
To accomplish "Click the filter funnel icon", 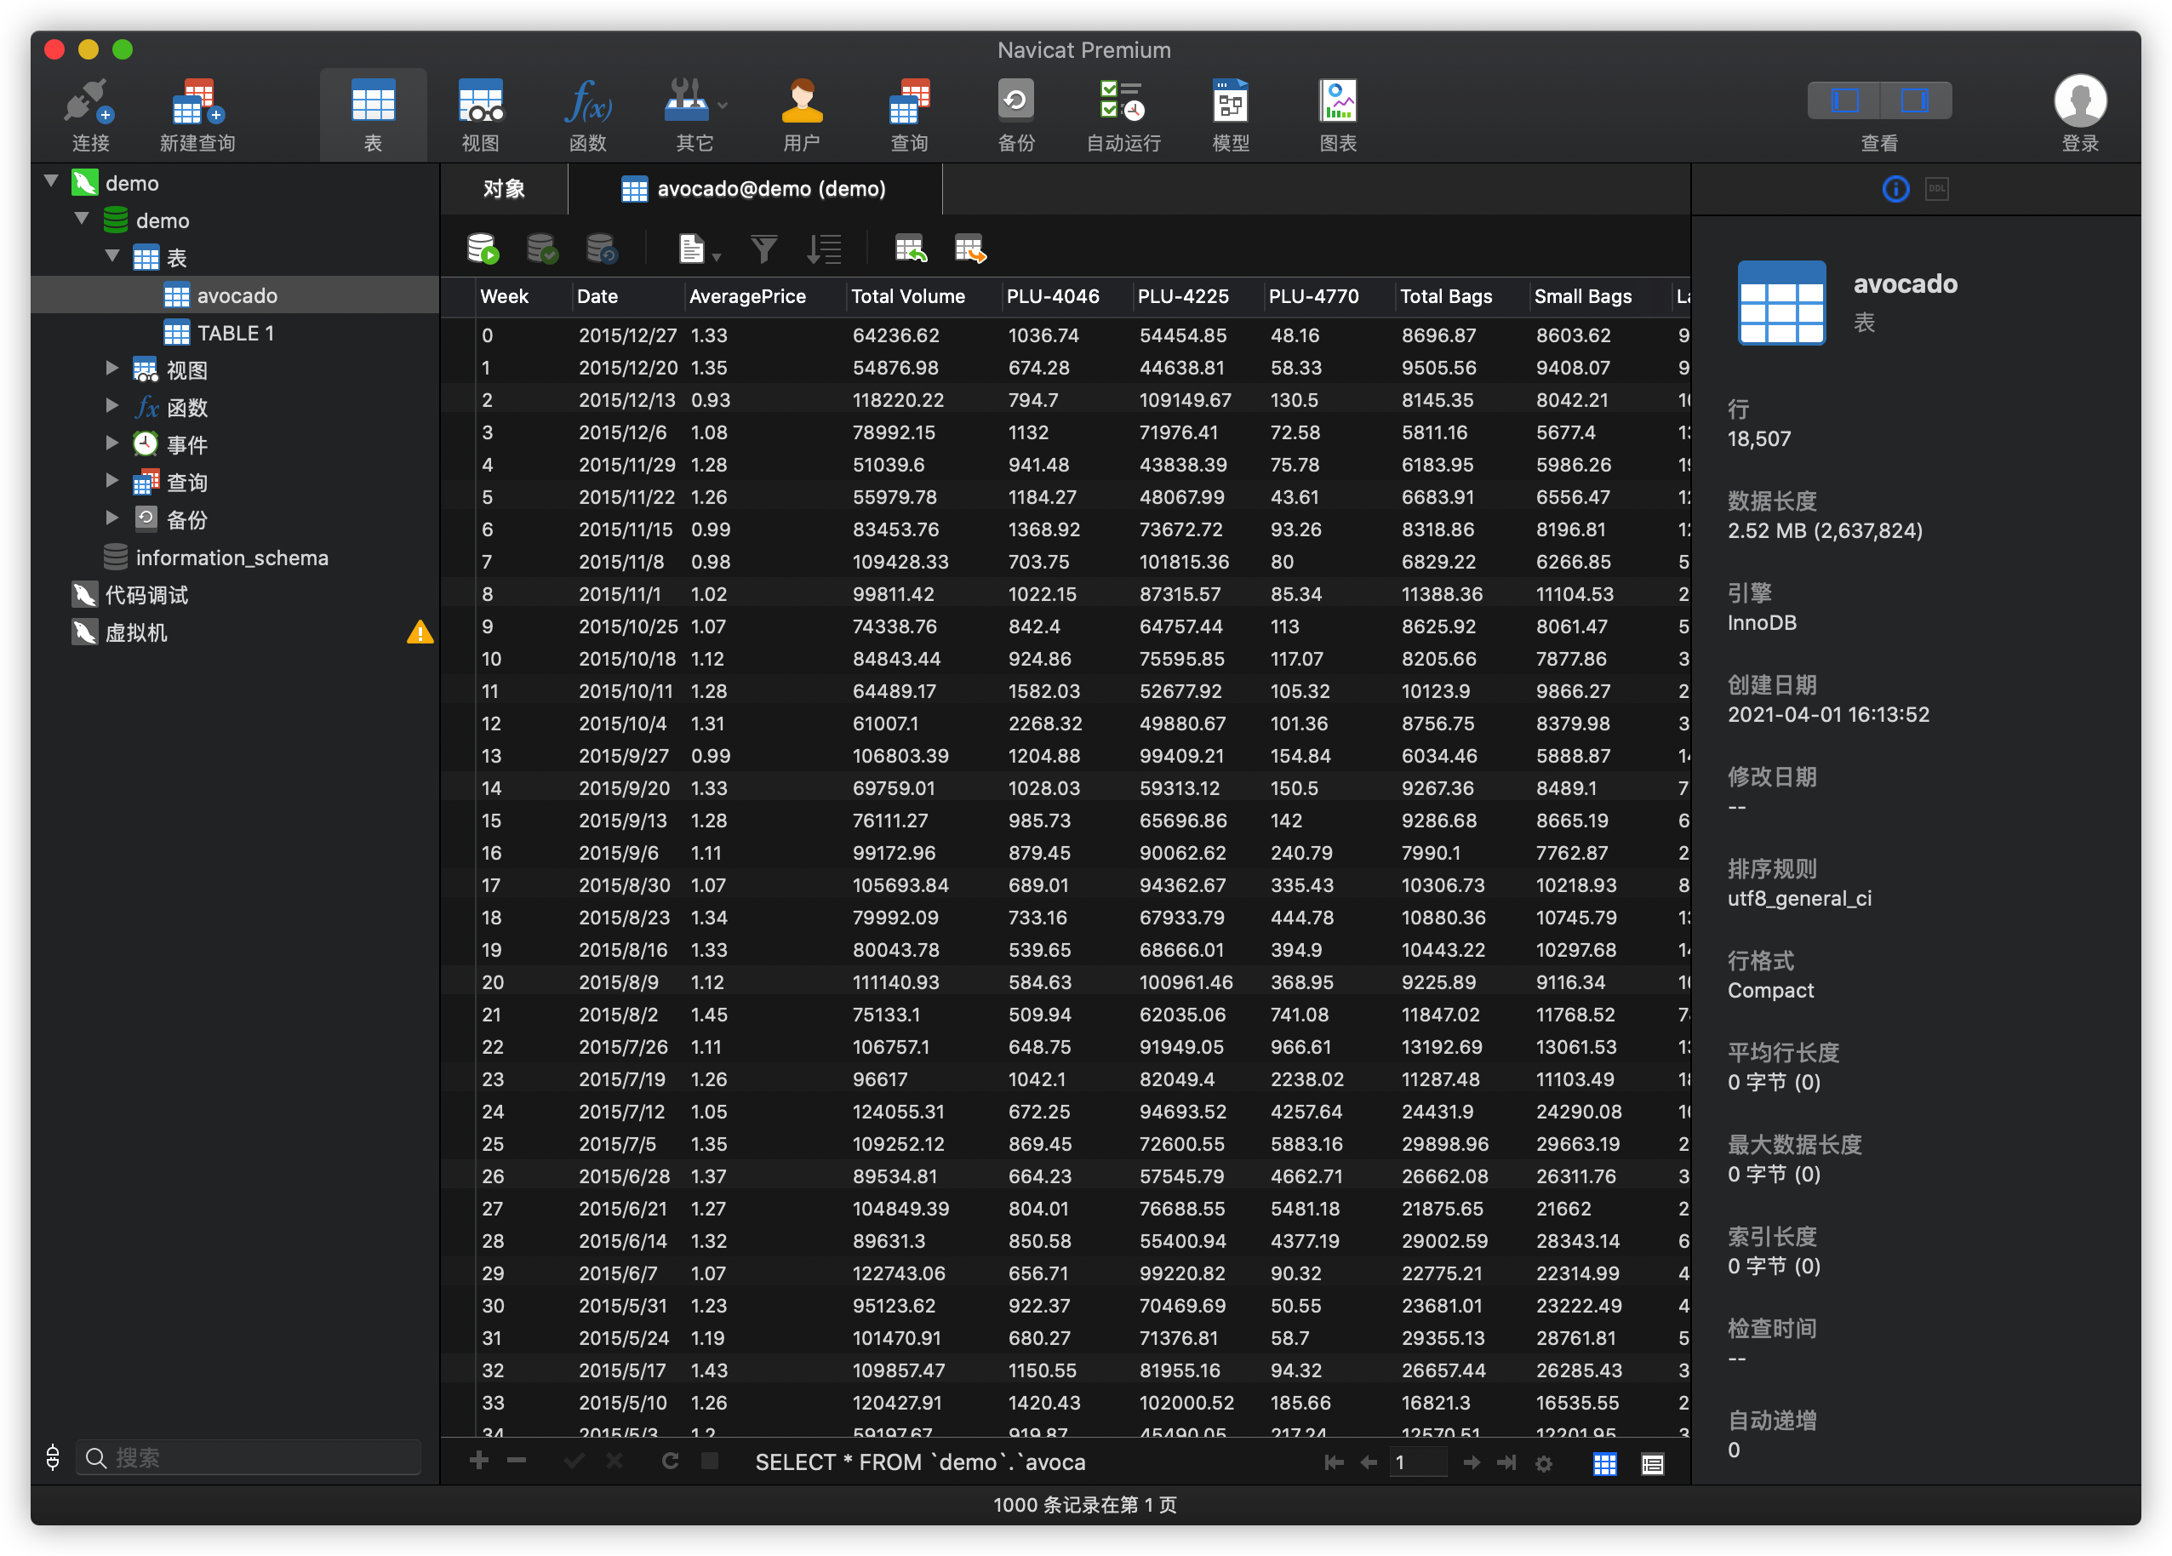I will [x=763, y=249].
